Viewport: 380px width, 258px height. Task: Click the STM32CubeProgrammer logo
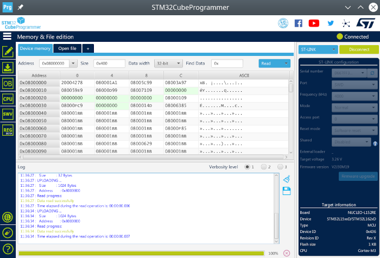(21, 23)
